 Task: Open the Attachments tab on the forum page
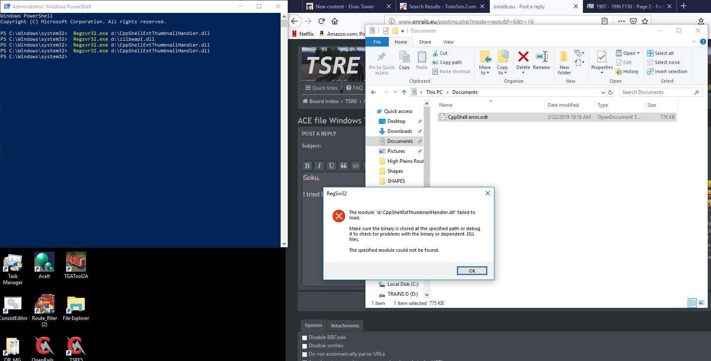pos(345,326)
